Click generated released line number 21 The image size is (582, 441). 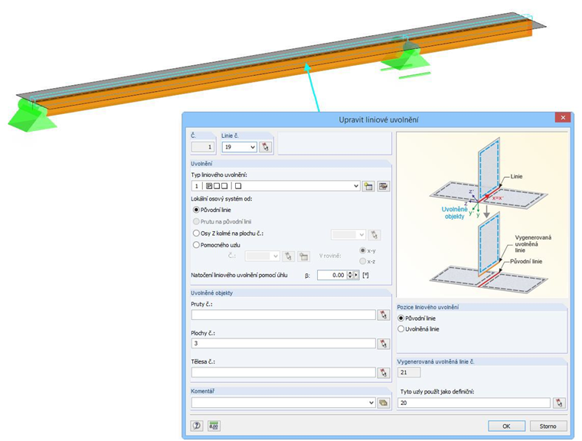[x=409, y=372]
